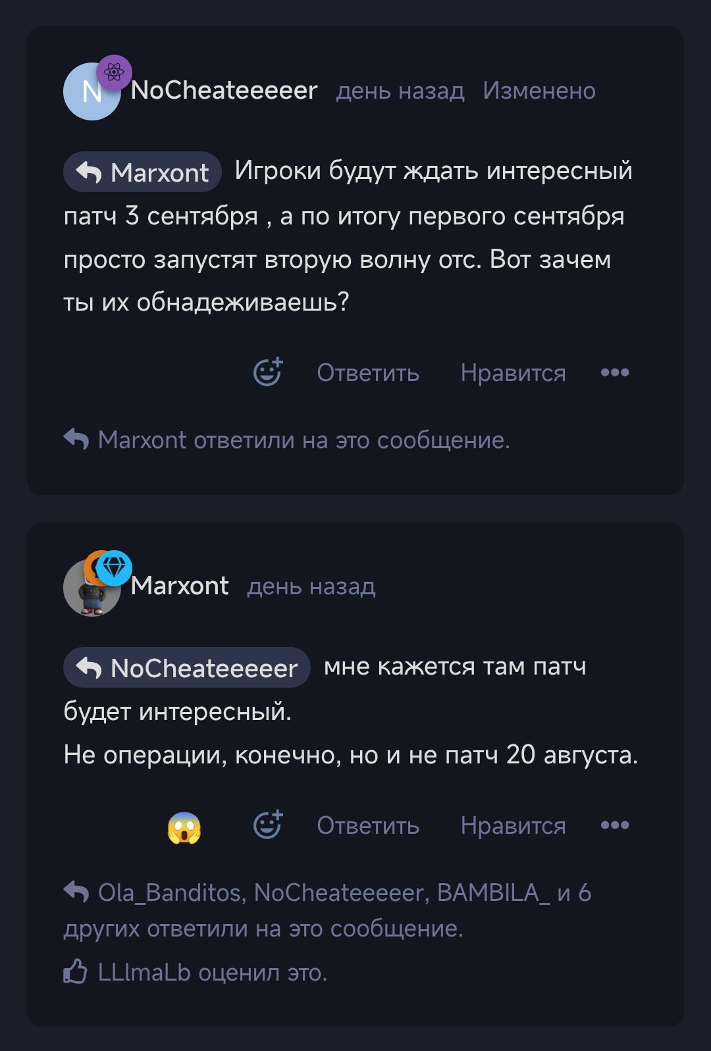Click the Marxont reply tag in first comment
Image resolution: width=711 pixels, height=1051 pixels.
[142, 172]
